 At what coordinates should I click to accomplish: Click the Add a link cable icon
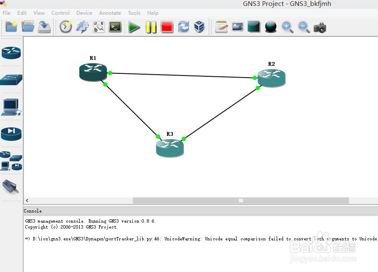(11, 187)
